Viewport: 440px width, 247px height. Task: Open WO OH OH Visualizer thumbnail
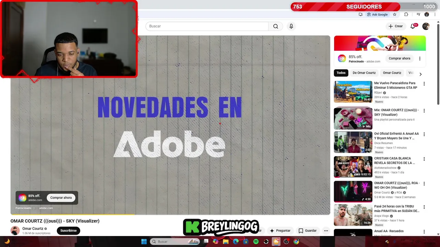click(x=353, y=192)
